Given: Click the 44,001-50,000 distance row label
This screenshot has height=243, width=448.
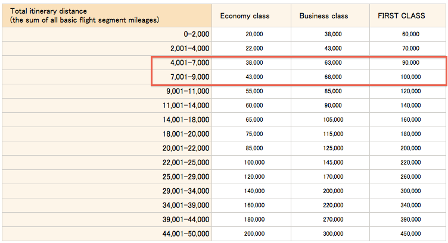Looking at the screenshot, I should [x=187, y=233].
